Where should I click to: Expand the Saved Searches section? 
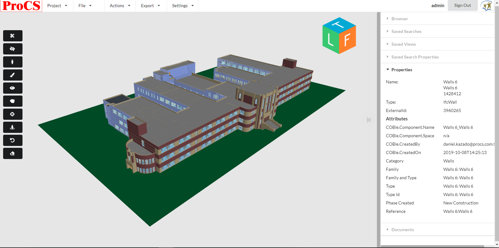(406, 31)
